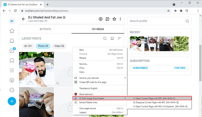Viewport: 202px width, 117px height.
Task: Open Messages with the 6 badge
Action: pos(12,51)
